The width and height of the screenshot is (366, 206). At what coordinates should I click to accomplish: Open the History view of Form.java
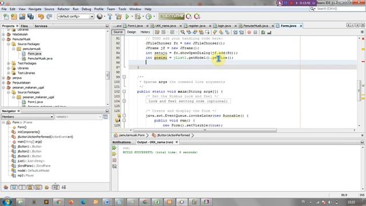pos(145,32)
